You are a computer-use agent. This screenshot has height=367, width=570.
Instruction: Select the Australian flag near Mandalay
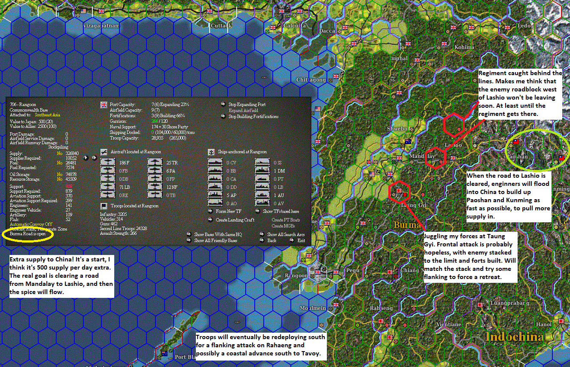coord(408,142)
